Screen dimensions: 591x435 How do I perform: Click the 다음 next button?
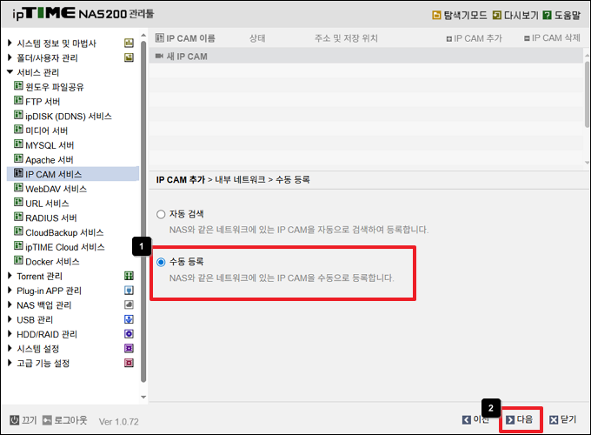520,419
